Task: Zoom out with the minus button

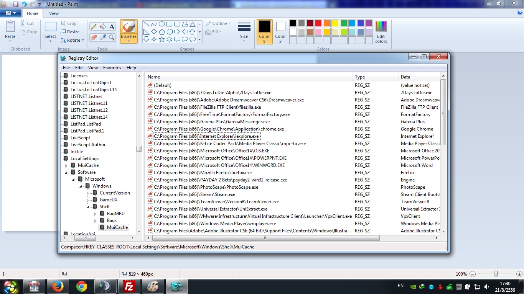Action: pos(473,274)
